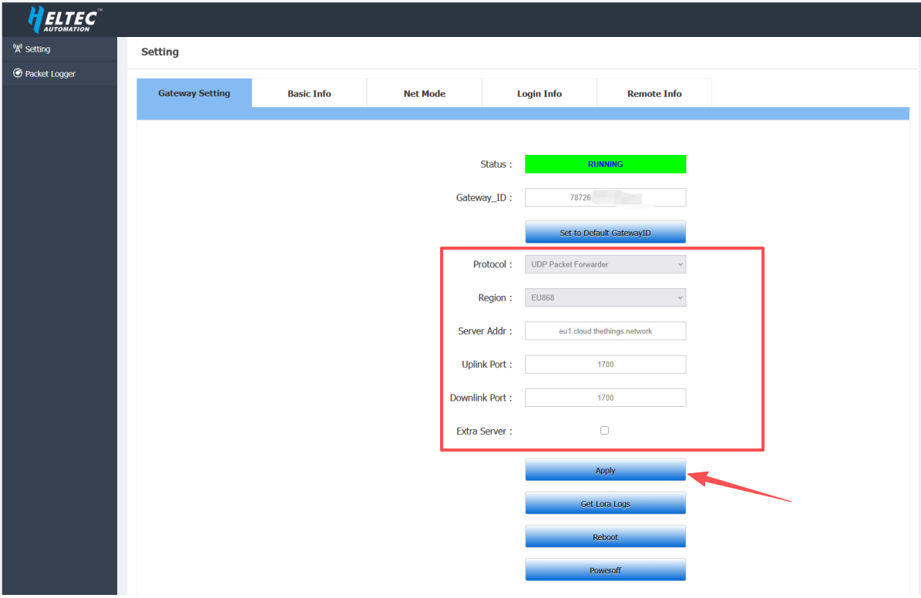Click the Server Addr input field
The height and width of the screenshot is (598, 921).
pos(605,331)
